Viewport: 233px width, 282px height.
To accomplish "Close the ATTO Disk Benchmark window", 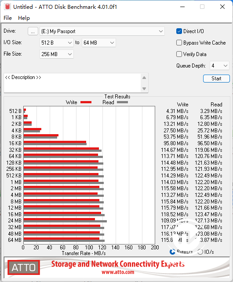I will (x=222, y=7).
